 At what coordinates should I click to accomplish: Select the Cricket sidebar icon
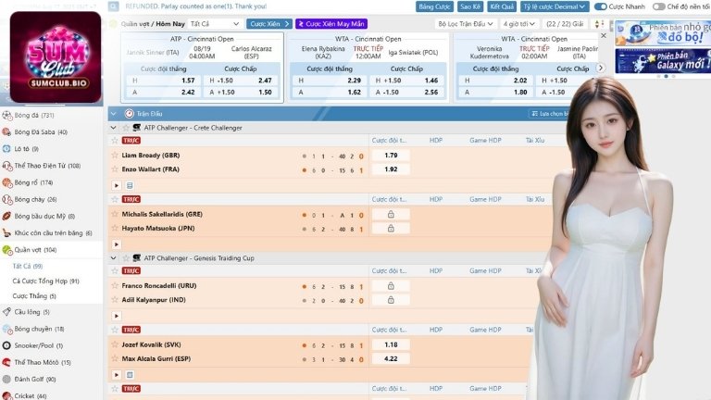click(x=6, y=395)
